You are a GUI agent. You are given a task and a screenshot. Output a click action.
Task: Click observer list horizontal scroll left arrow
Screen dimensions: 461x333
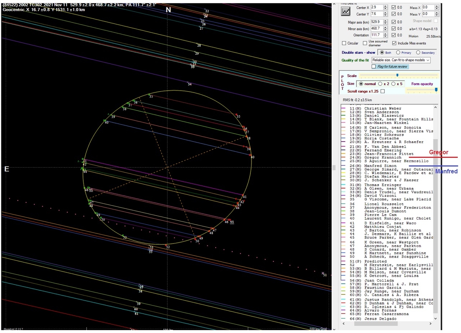point(344,324)
